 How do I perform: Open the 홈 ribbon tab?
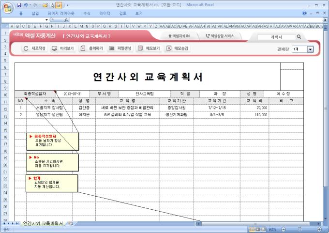click(x=21, y=13)
